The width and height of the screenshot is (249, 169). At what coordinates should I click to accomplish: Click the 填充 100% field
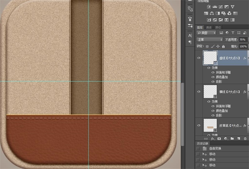tap(243, 47)
